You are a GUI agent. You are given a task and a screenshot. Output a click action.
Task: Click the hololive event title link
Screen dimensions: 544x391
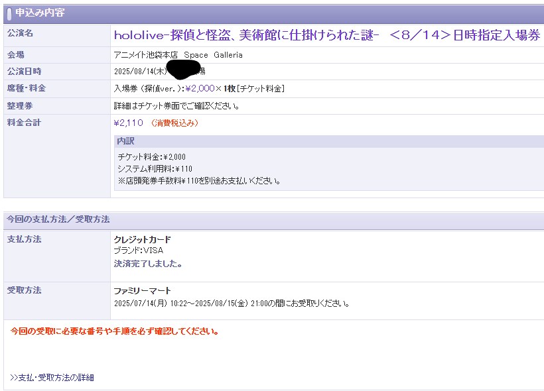(x=327, y=35)
